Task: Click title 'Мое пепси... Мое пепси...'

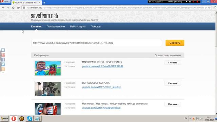Action: pos(115,104)
